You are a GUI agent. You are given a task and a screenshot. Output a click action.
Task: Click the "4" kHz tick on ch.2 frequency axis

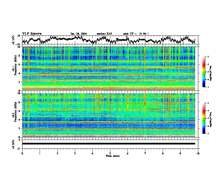(20, 120)
